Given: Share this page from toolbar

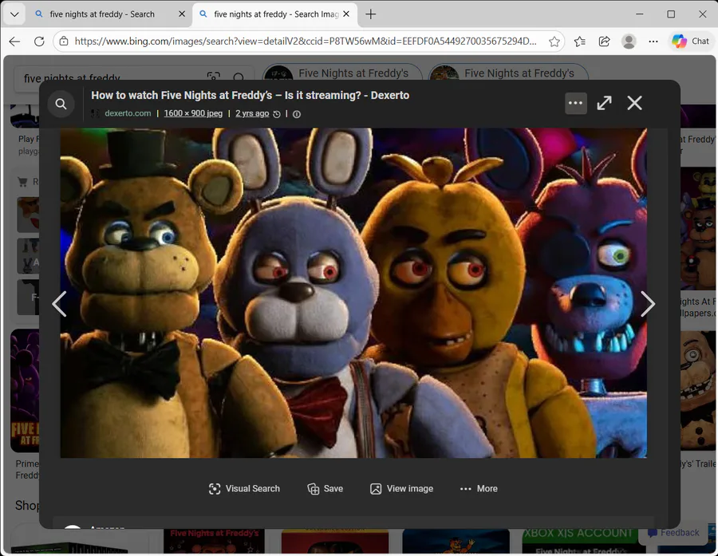Looking at the screenshot, I should (605, 41).
